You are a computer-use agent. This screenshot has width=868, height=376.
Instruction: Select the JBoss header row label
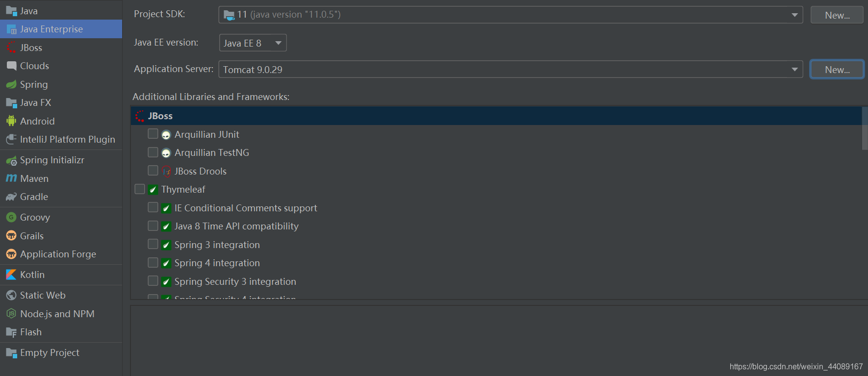[160, 116]
